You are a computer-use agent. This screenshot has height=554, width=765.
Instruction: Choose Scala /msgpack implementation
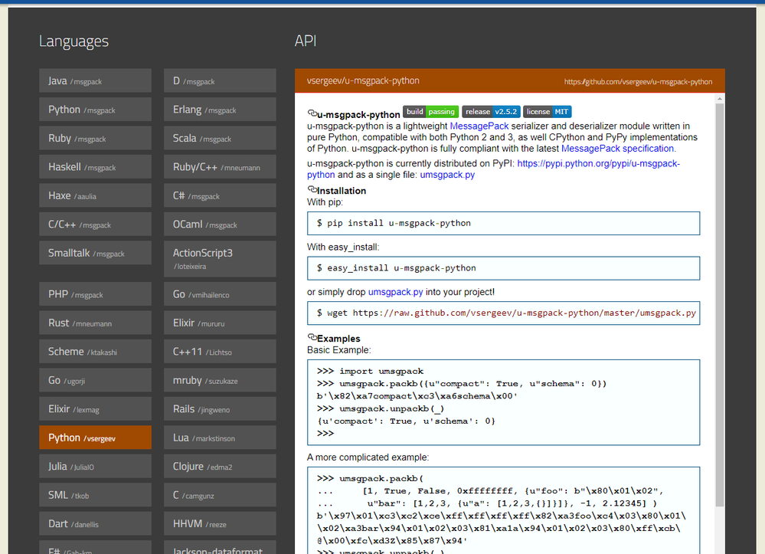click(220, 138)
